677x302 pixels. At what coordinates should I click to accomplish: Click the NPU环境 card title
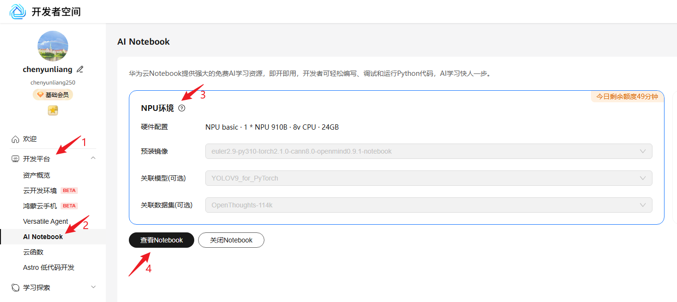[x=157, y=109]
